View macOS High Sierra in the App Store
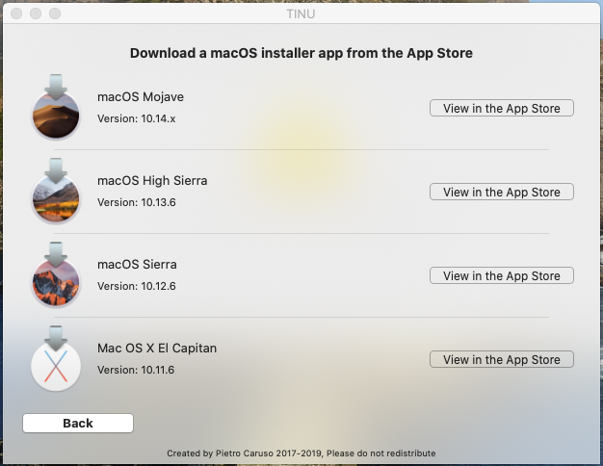The width and height of the screenshot is (603, 466). [x=502, y=192]
